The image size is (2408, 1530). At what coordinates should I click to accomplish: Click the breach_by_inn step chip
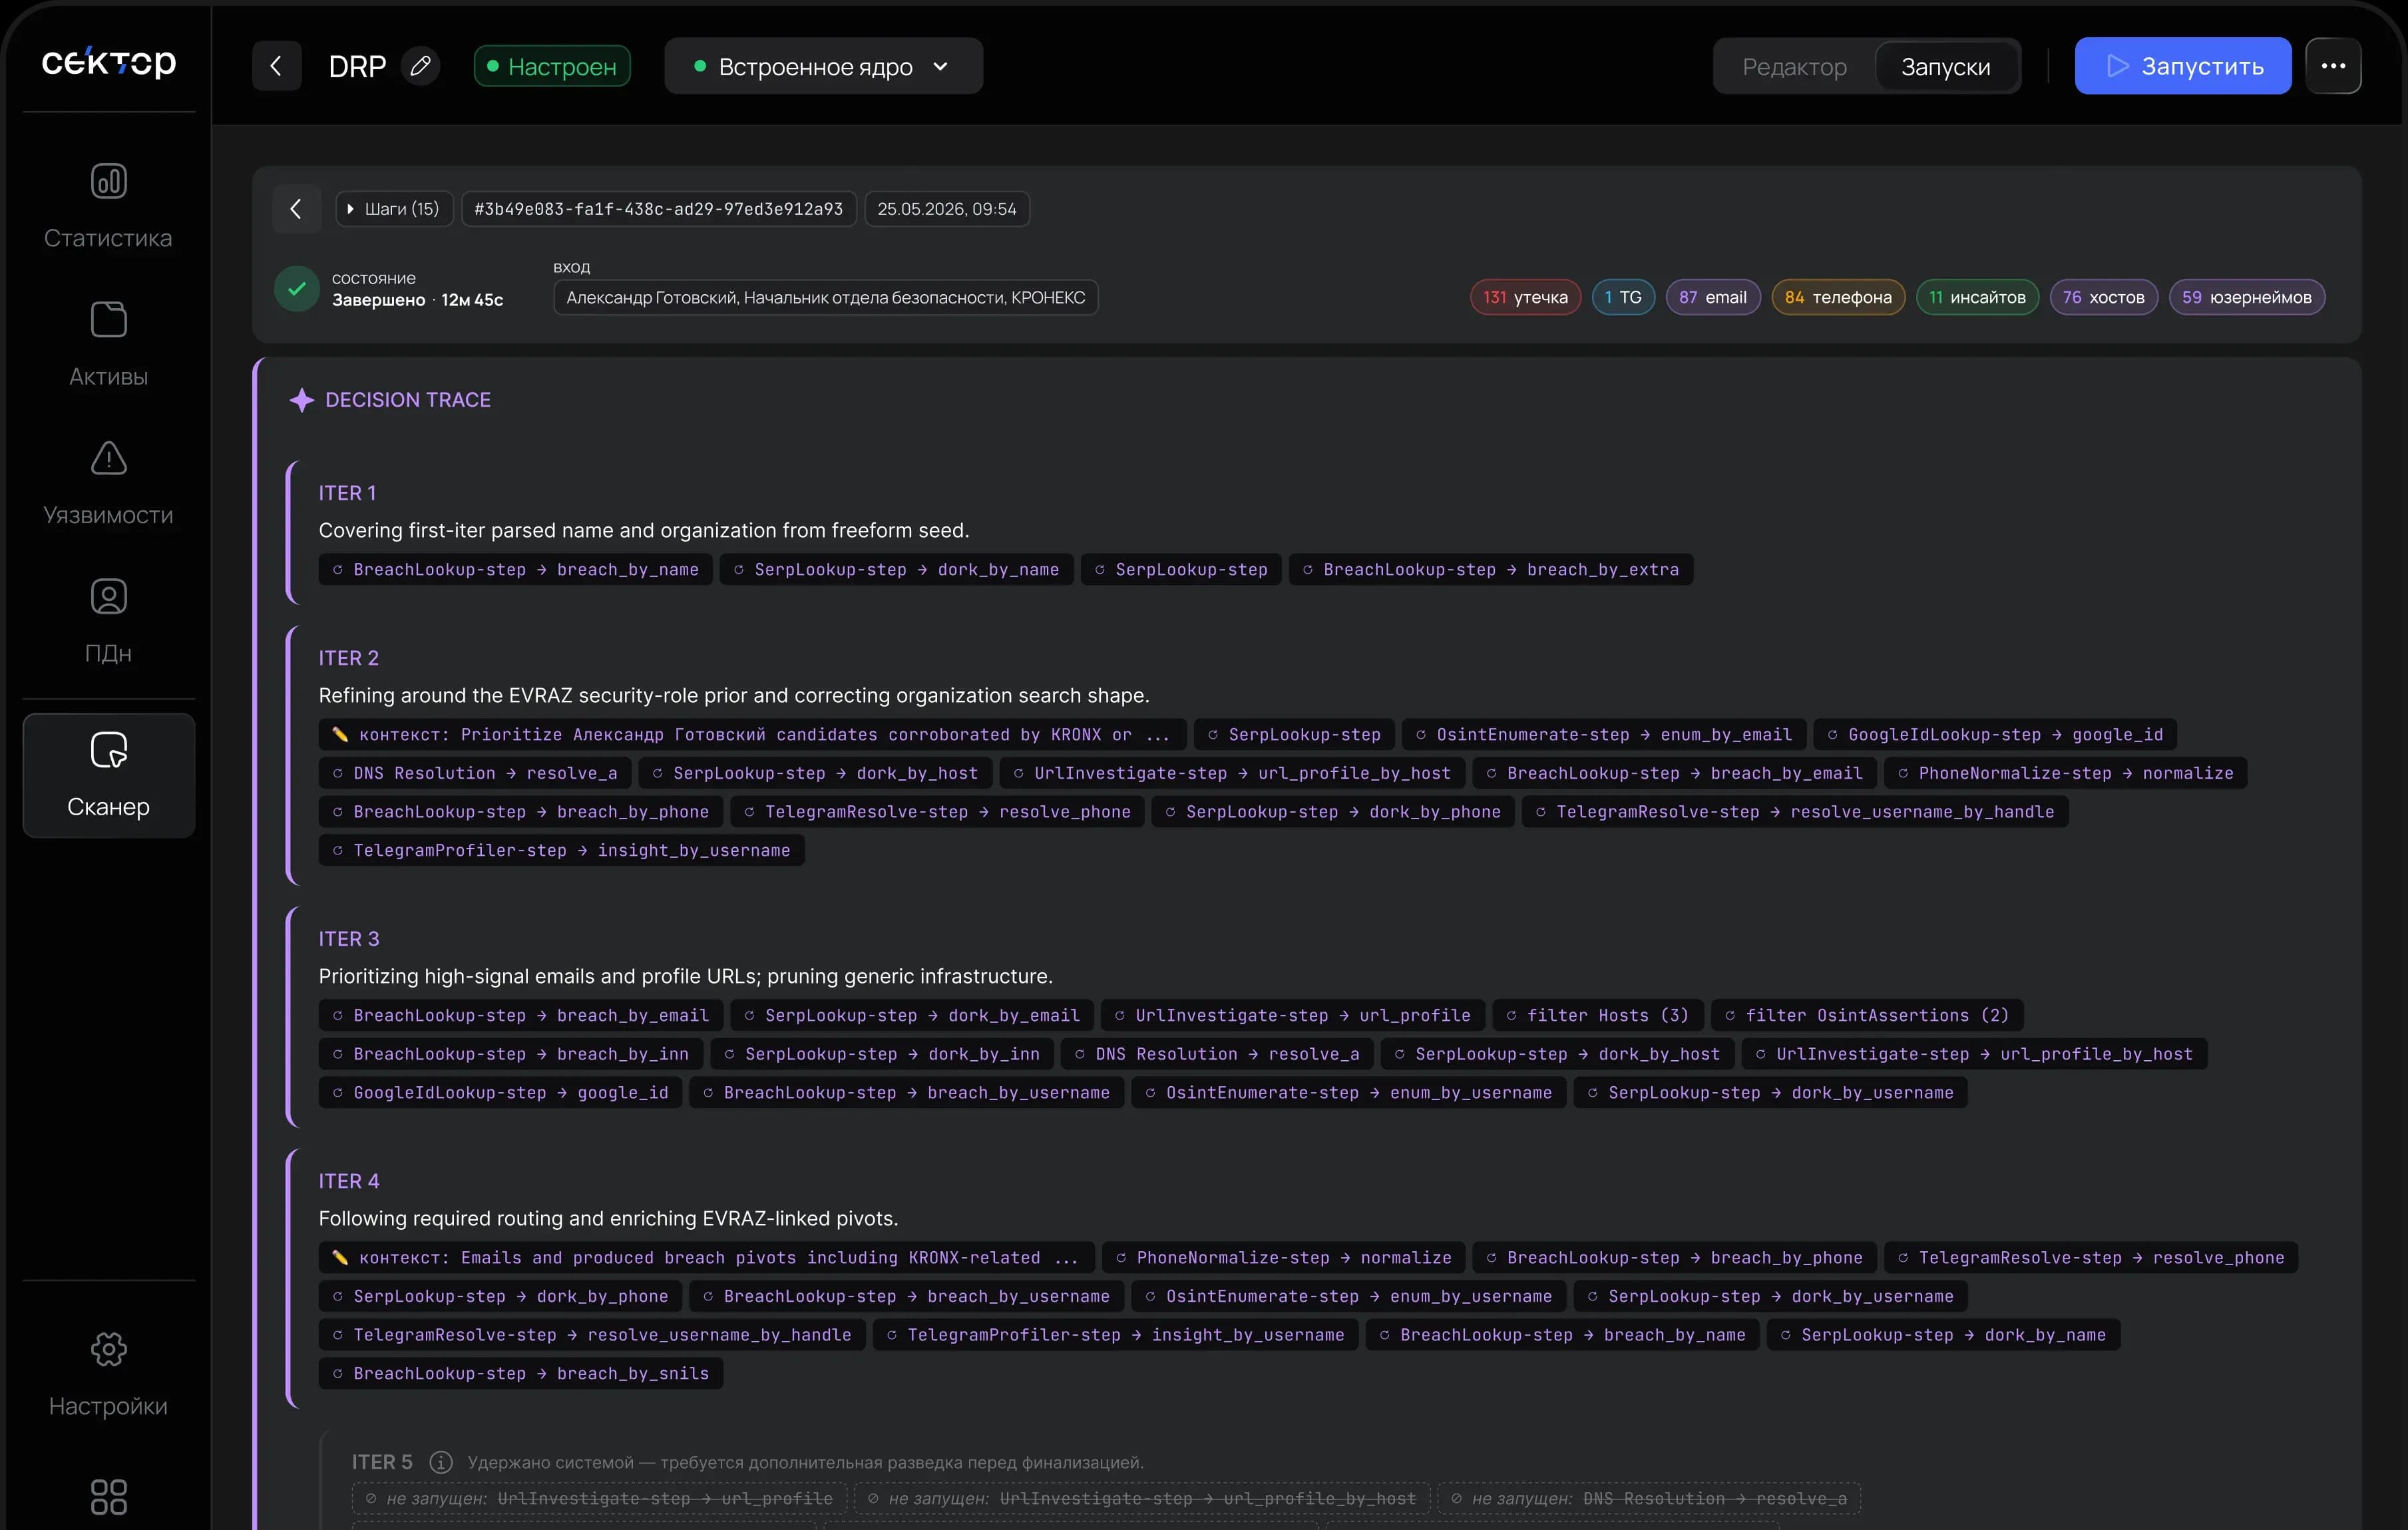point(511,1054)
